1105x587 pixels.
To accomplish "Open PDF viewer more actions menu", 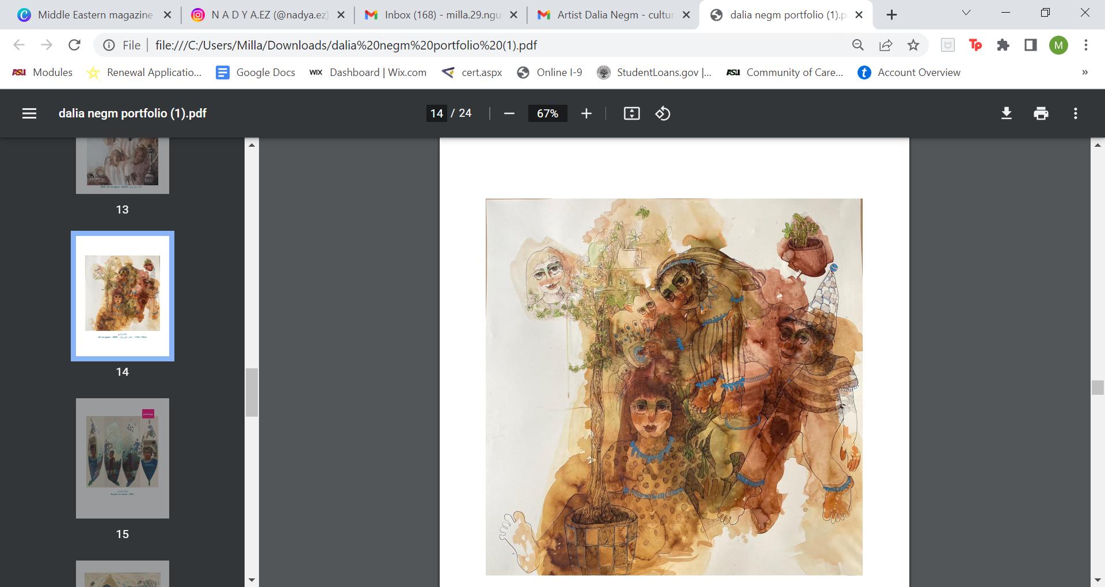I will coord(1075,113).
